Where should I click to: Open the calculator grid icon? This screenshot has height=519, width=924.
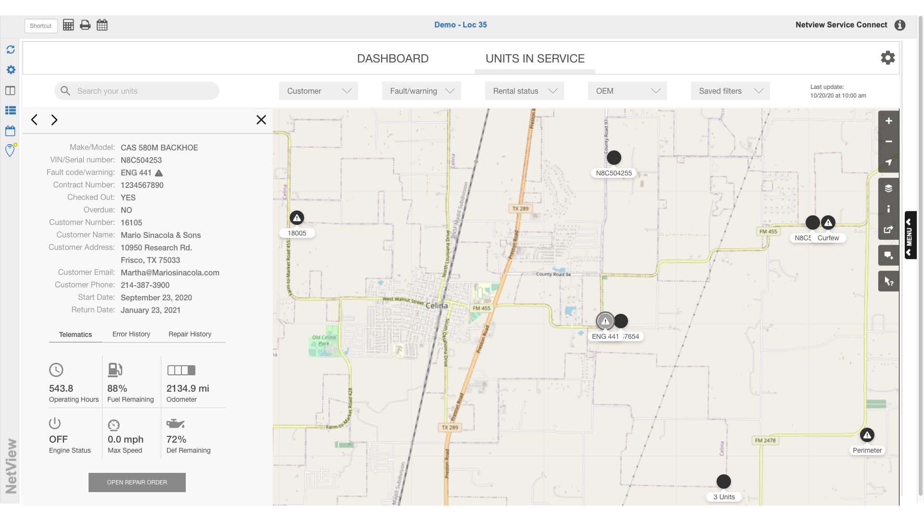[68, 25]
